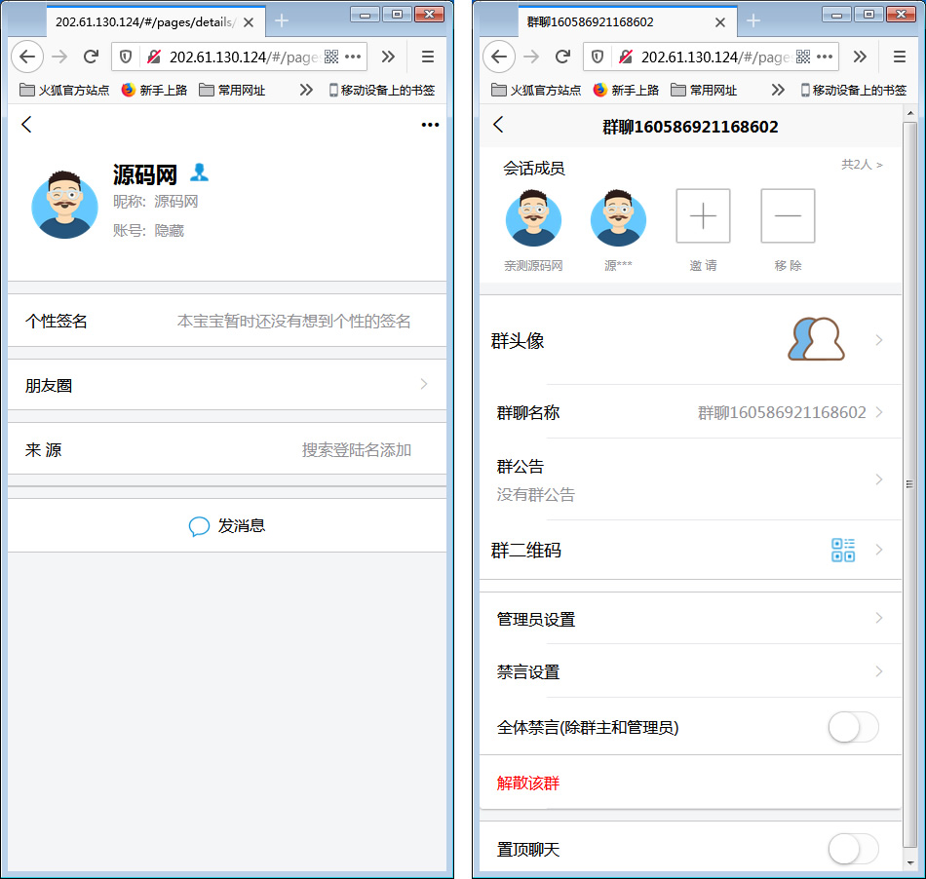Click red 解散该群 link

pos(528,783)
